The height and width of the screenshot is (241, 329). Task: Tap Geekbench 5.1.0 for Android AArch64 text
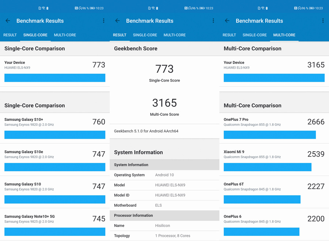click(x=146, y=131)
